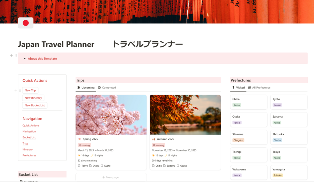The image size is (314, 182).
Task: Follow the Quick Actions navigation link
Action: [31, 125]
